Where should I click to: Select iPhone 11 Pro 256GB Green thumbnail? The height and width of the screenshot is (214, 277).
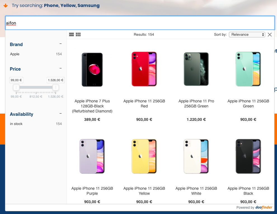pyautogui.click(x=196, y=69)
